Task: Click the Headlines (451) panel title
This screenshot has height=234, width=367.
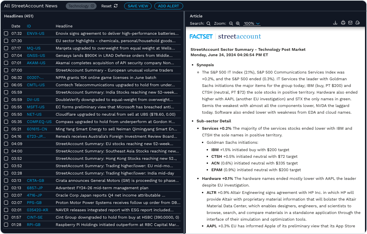Action: click(x=19, y=16)
